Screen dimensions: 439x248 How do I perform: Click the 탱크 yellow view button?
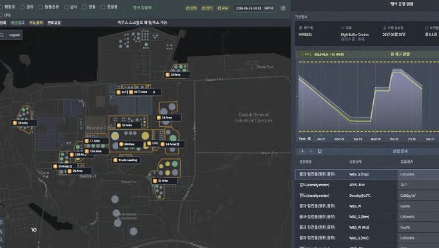208,8
